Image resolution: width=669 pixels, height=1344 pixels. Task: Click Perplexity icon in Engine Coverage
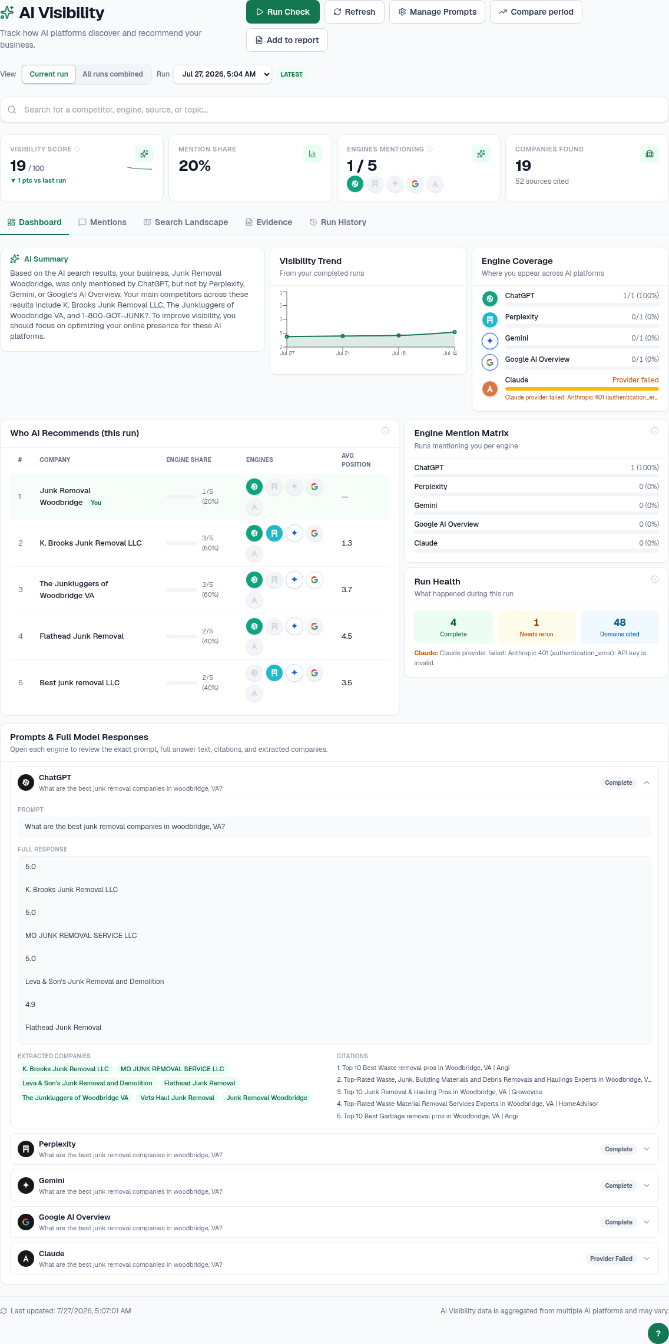pyautogui.click(x=490, y=320)
